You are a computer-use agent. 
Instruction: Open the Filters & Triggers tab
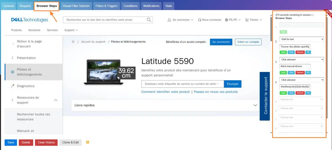[x=107, y=6]
